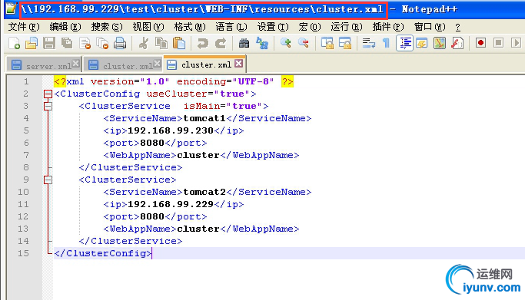Image resolution: width=525 pixels, height=300 pixels.
Task: Open Find with the binoculars icon
Action: (x=244, y=43)
